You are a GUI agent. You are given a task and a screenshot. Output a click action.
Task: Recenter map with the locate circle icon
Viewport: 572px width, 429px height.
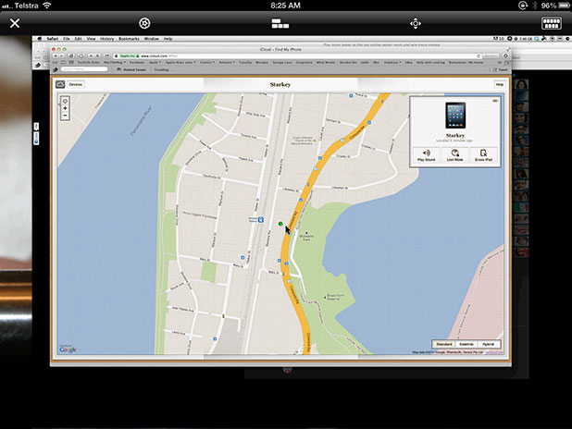tap(65, 101)
